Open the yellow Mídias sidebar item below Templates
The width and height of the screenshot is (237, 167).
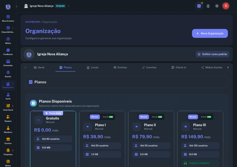[x=8, y=163]
